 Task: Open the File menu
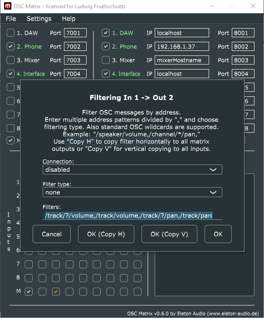pyautogui.click(x=11, y=19)
